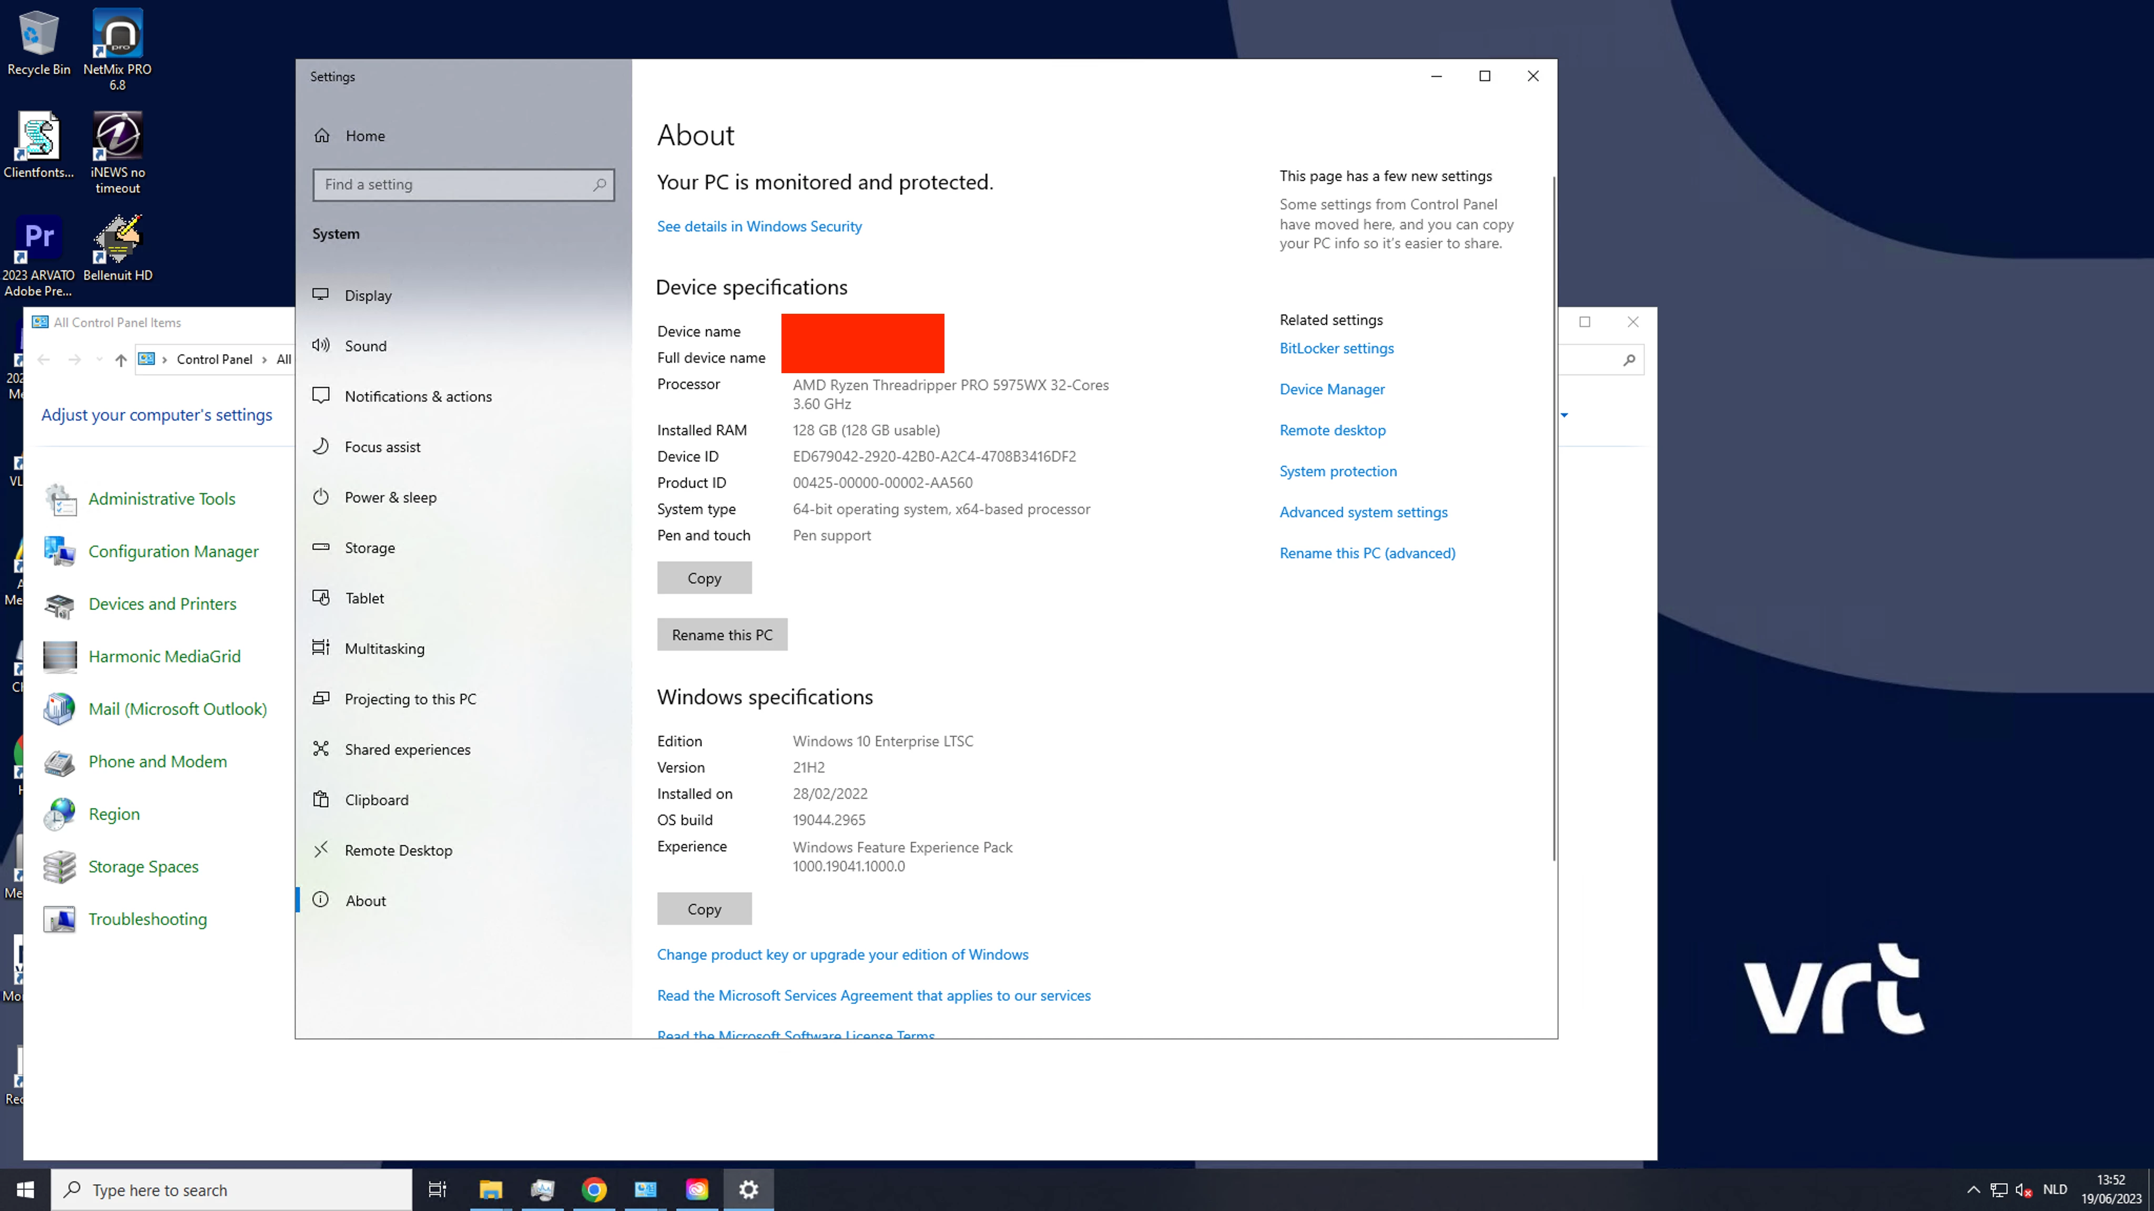
Task: Select Focus assist in the sidebar
Action: tap(382, 447)
